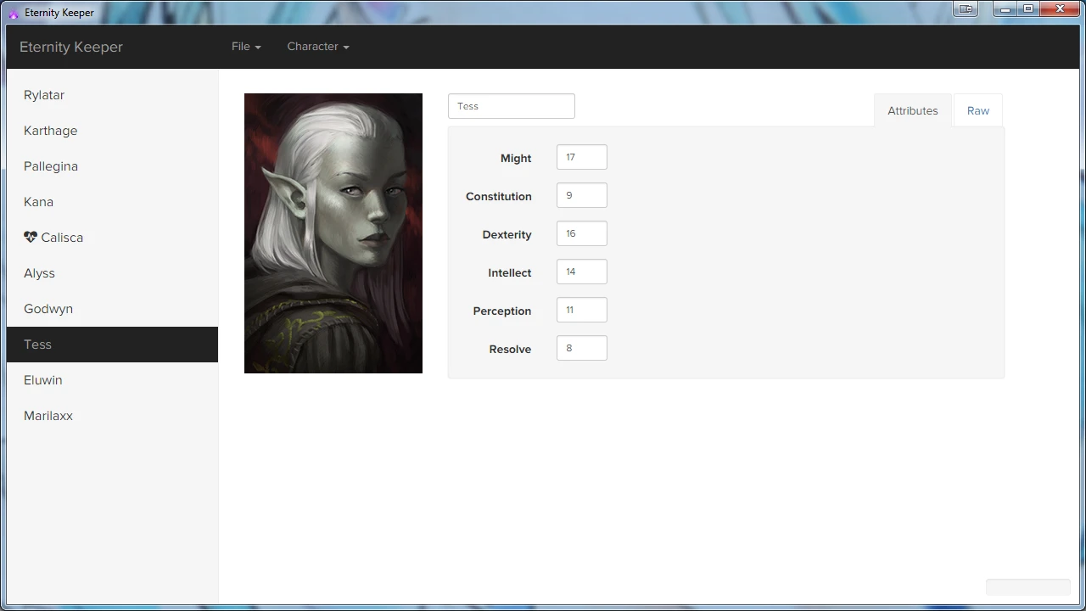Viewport: 1086px width, 611px height.
Task: Click the heartbeat icon beside Calisca
Action: 31,237
